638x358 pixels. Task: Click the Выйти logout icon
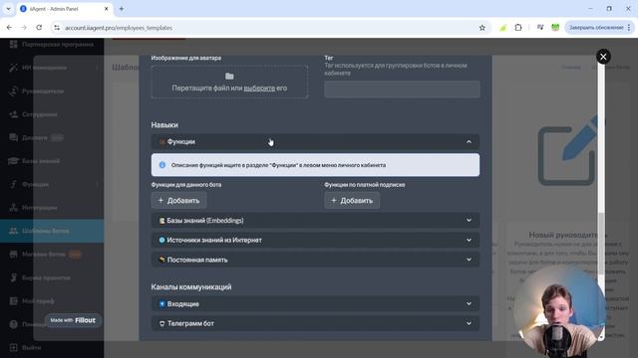(13, 347)
